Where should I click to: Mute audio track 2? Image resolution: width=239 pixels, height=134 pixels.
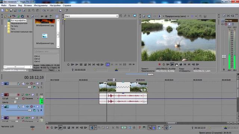(33, 95)
